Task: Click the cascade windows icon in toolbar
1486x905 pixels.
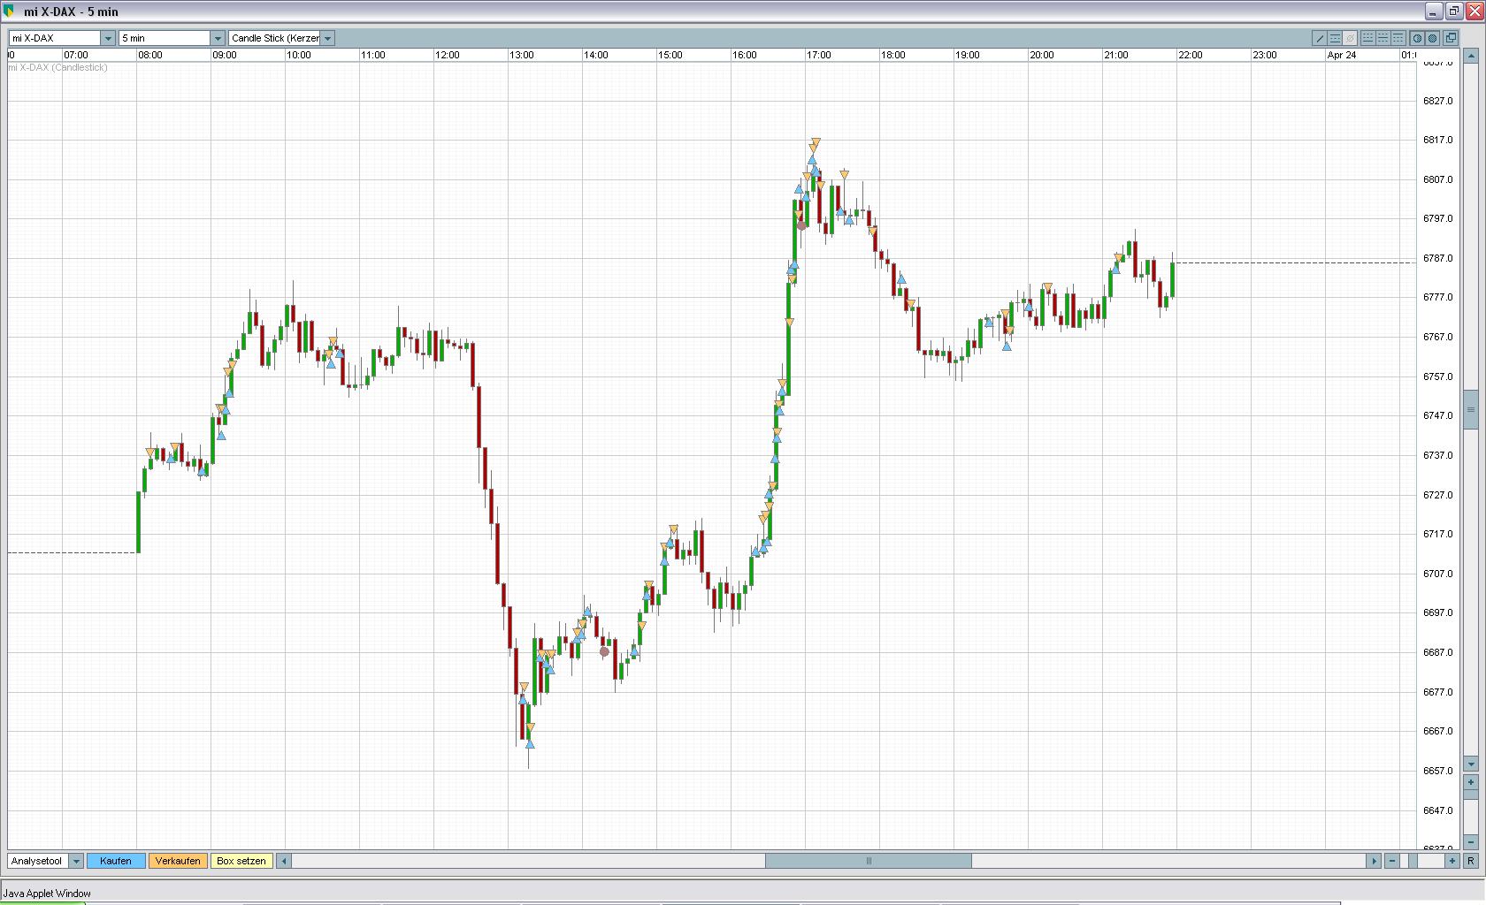Action: click(x=1451, y=38)
